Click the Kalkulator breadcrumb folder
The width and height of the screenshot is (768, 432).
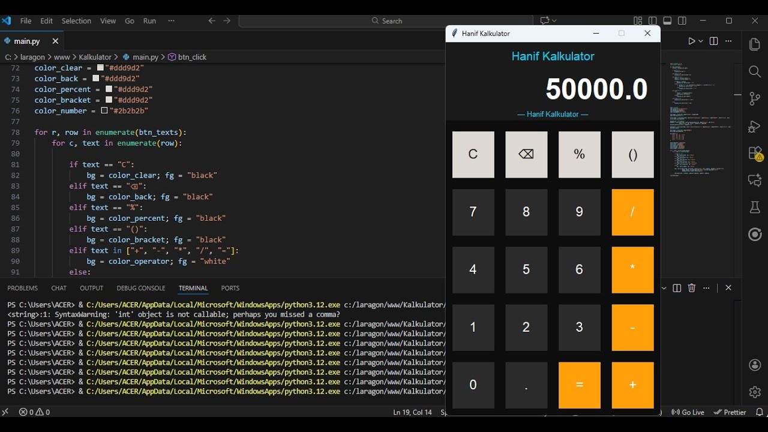click(95, 57)
